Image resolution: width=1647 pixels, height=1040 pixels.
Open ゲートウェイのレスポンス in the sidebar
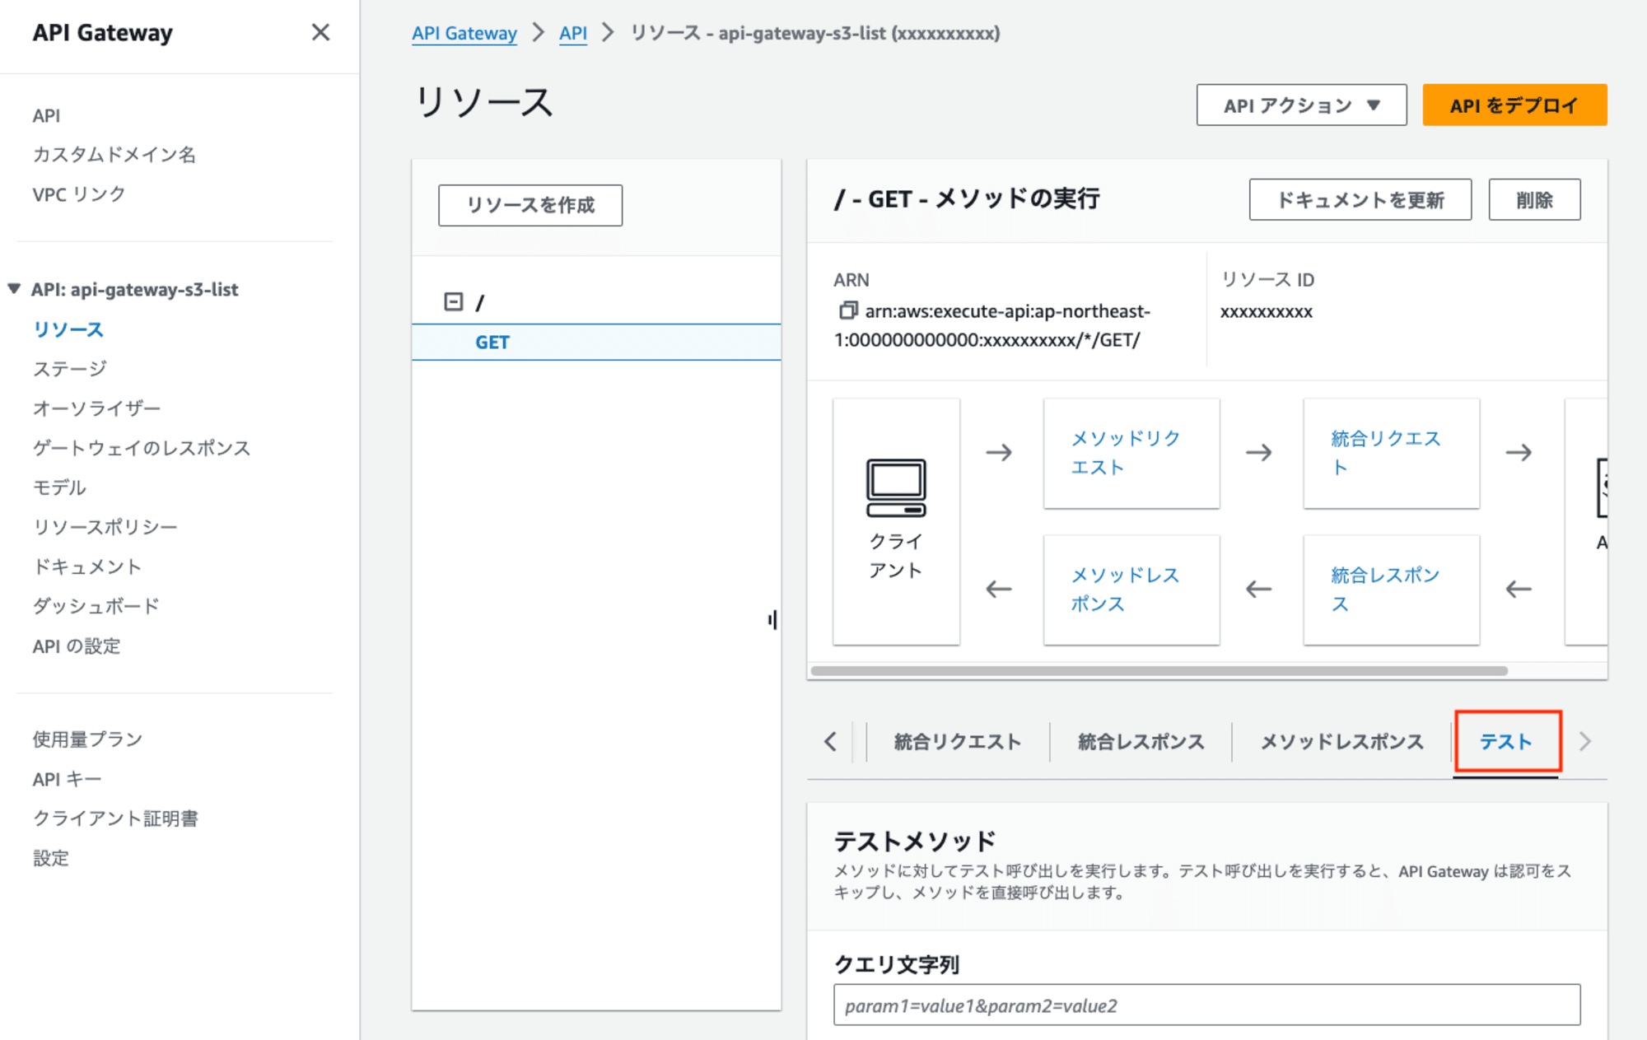click(x=142, y=448)
